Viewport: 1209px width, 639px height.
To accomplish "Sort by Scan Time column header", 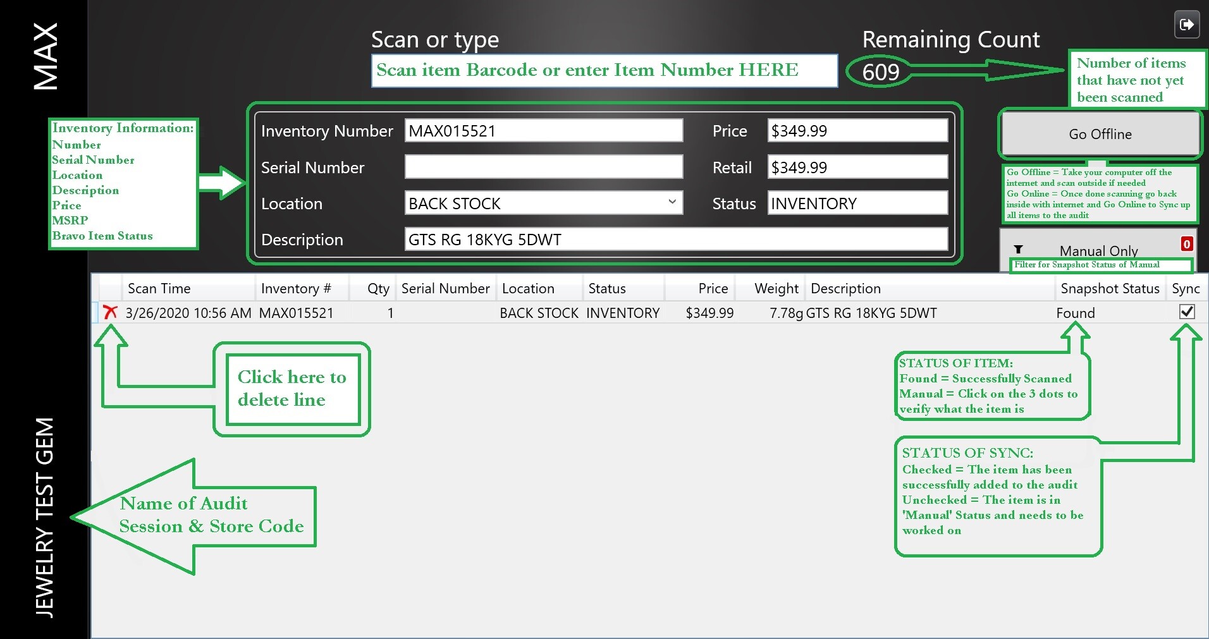I will click(159, 288).
